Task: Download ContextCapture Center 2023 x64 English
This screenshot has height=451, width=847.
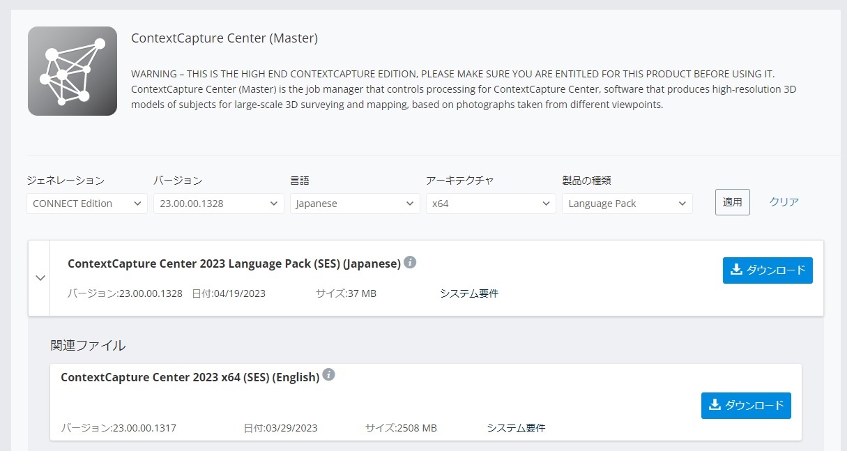Action: [x=746, y=406]
